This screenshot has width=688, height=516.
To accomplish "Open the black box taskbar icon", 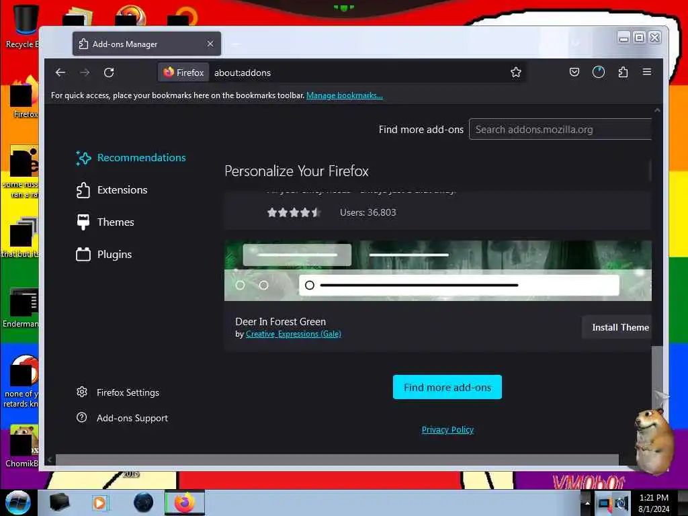I will (x=60, y=503).
